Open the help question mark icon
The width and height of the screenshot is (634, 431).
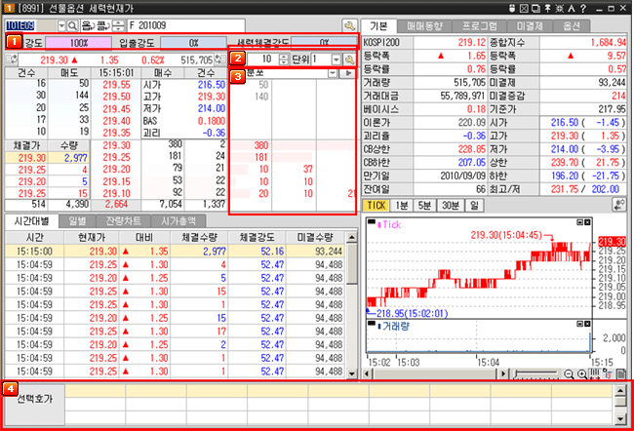click(x=582, y=8)
